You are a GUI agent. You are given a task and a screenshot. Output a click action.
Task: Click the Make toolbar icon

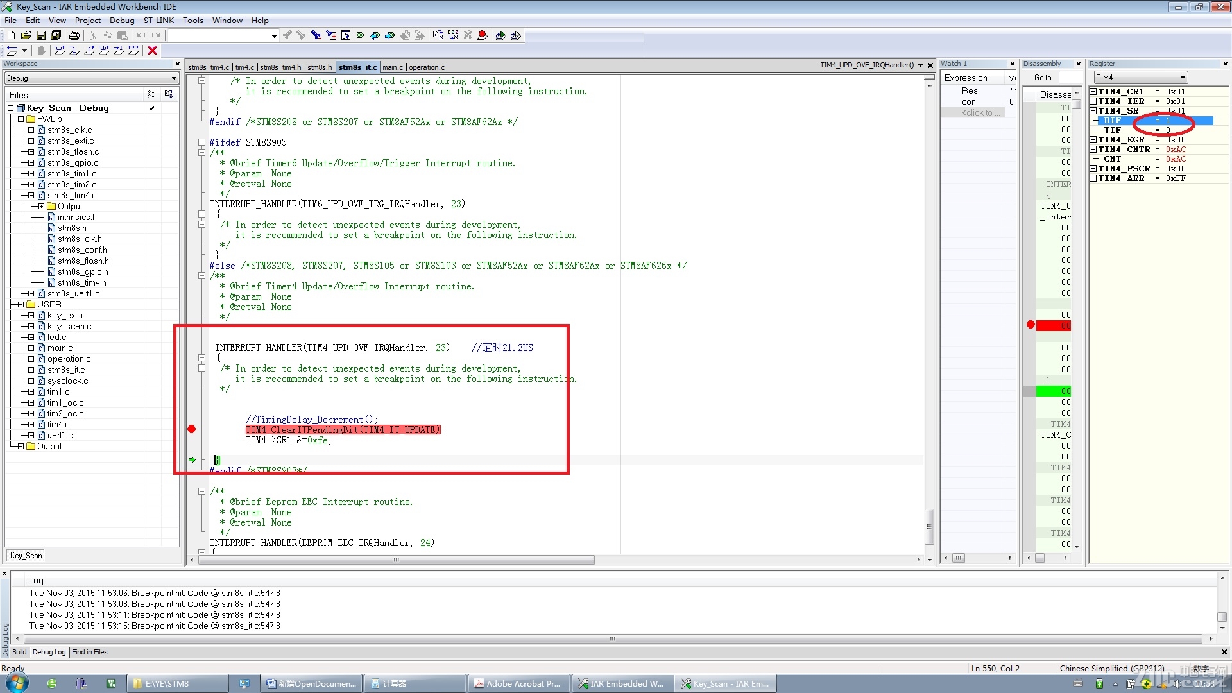[453, 35]
